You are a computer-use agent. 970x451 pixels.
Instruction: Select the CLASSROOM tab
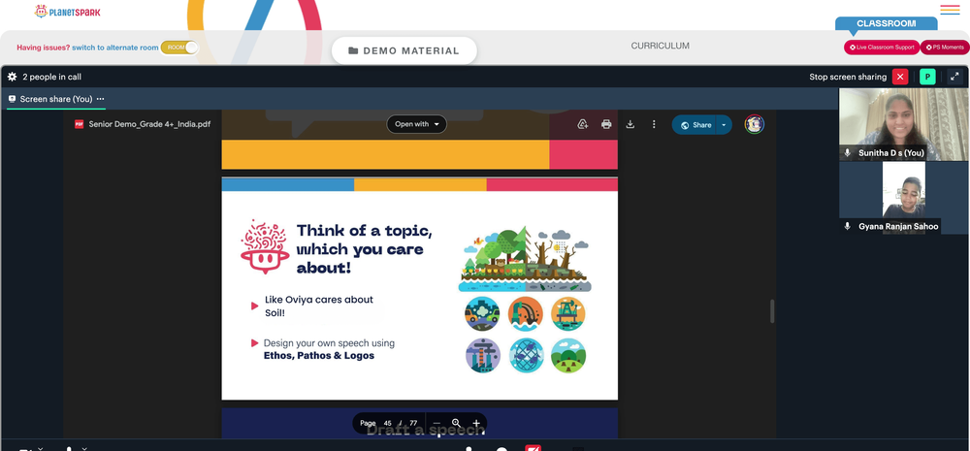pyautogui.click(x=886, y=23)
